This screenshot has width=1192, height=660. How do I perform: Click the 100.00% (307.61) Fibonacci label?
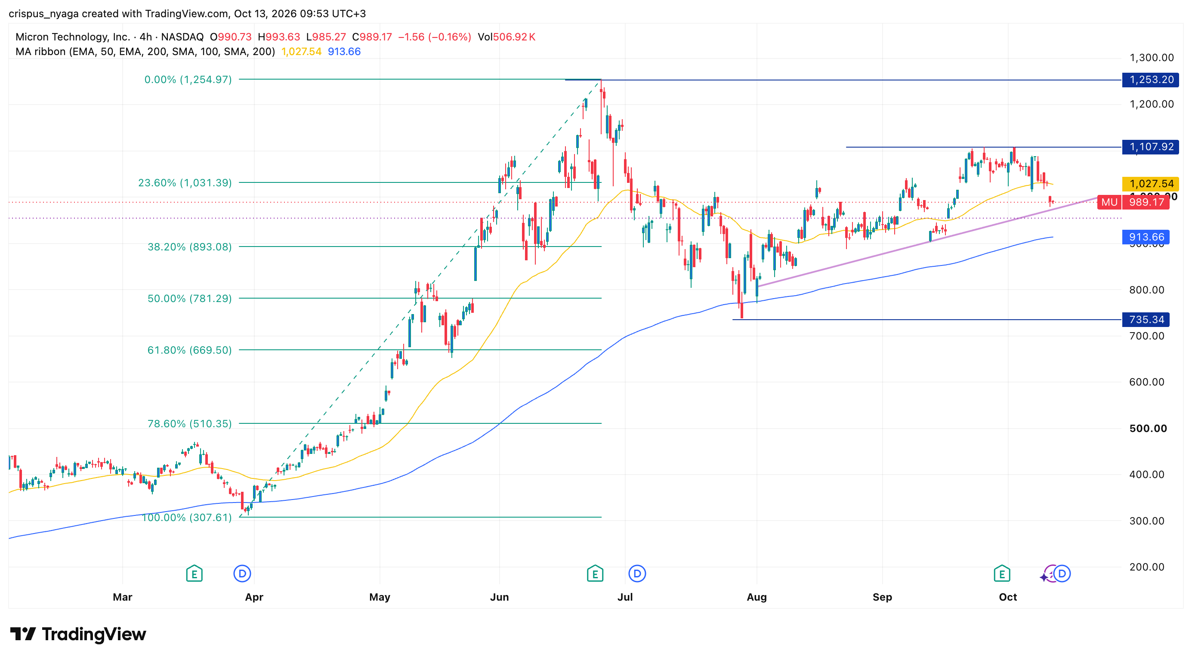pyautogui.click(x=187, y=517)
